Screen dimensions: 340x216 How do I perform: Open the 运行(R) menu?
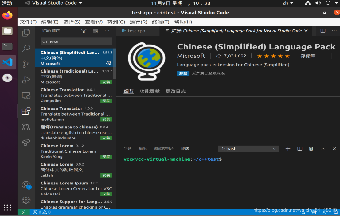click(x=138, y=22)
